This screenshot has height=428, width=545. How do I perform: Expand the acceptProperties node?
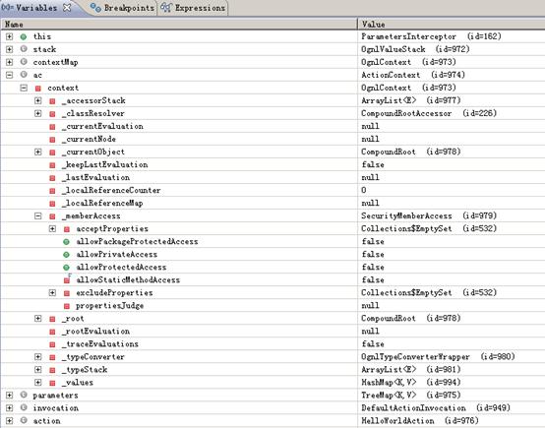(52, 229)
